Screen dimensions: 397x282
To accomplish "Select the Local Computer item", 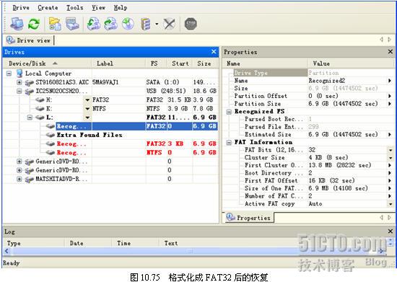I will pyautogui.click(x=48, y=74).
